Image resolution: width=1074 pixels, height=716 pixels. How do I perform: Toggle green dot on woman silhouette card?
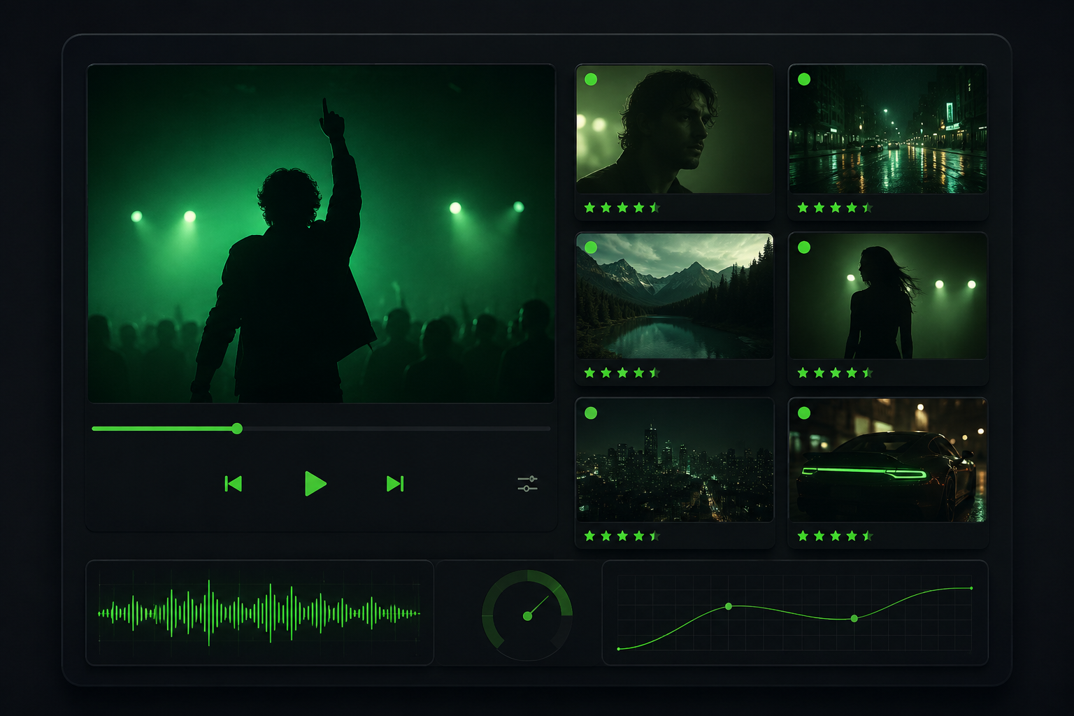coord(804,248)
